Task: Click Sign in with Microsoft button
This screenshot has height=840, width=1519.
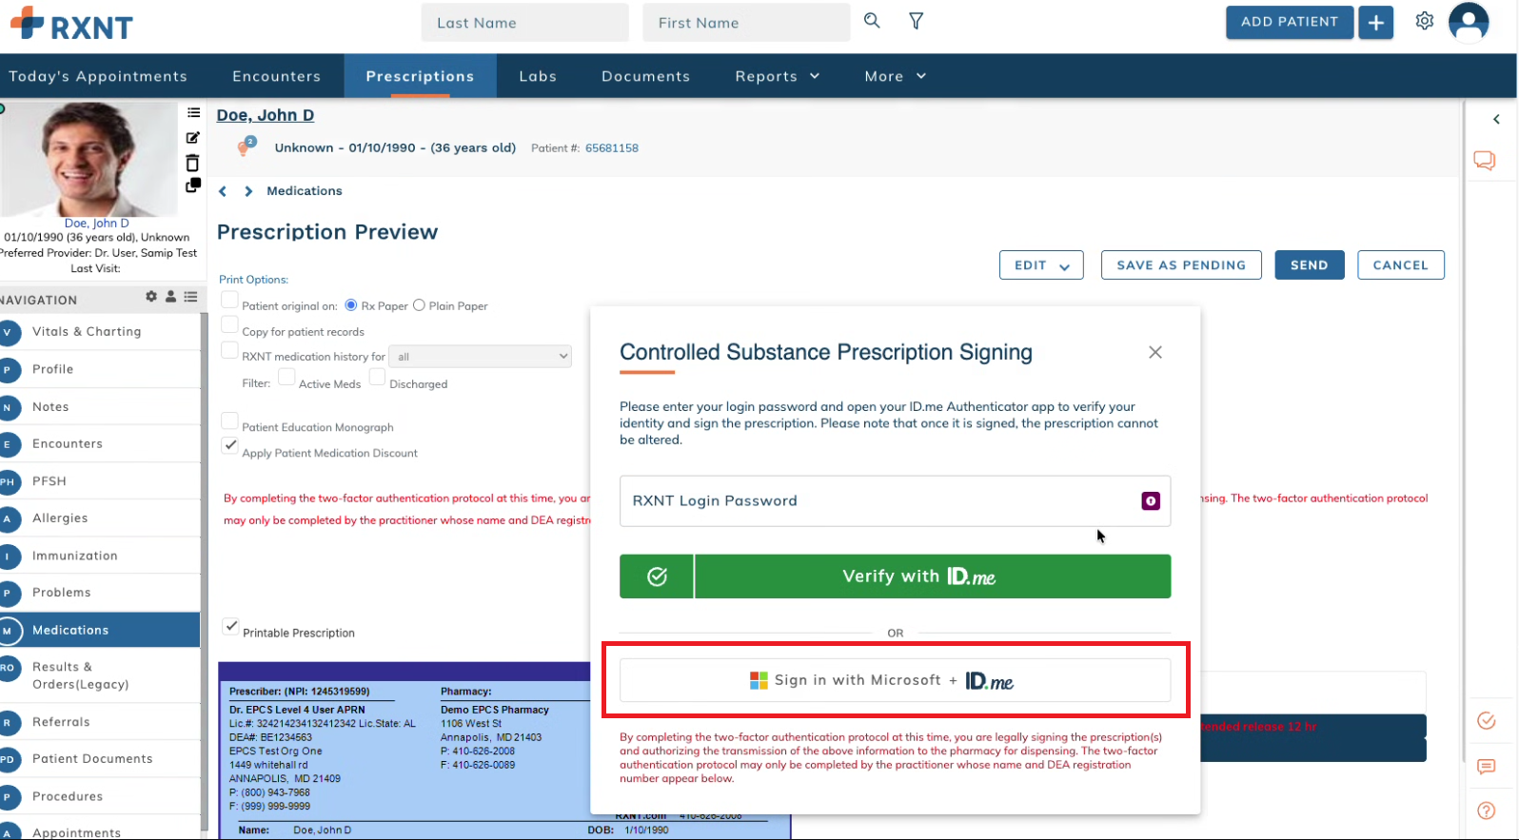Action: 895,680
